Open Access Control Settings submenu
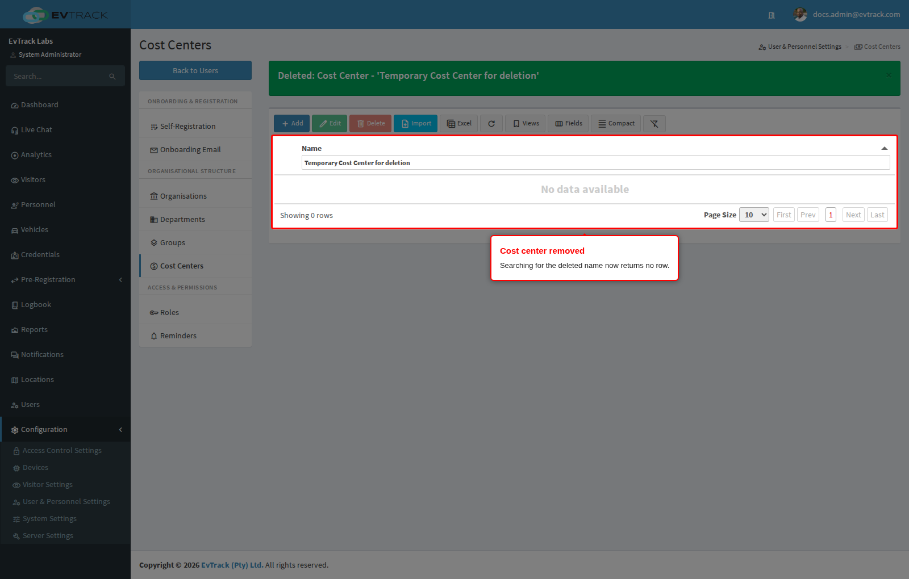This screenshot has height=579, width=909. [x=65, y=451]
